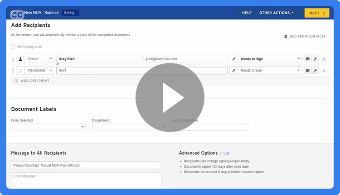This screenshot has width=340, height=195.
Task: Click the text Documents expire 120 days after send date
Action: click(216, 166)
